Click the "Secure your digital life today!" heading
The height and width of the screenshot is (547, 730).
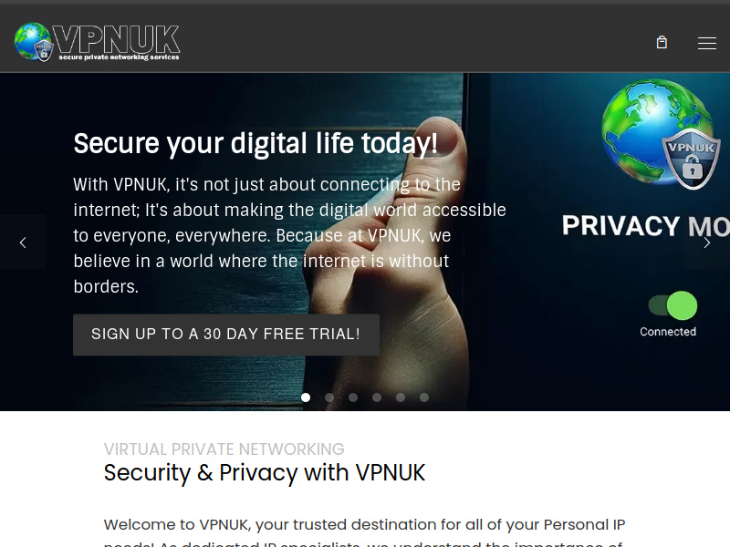pyautogui.click(x=255, y=144)
